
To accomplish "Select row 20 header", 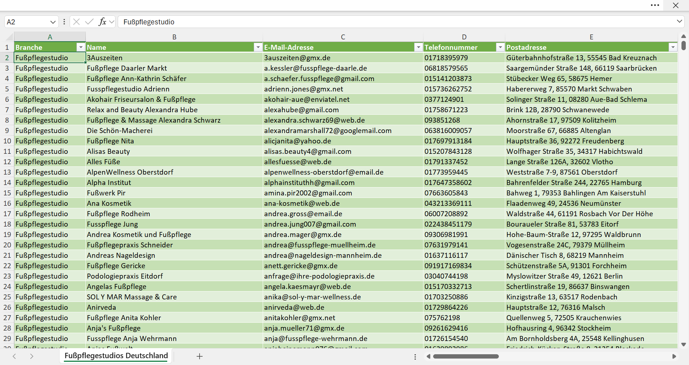I will coord(7,245).
